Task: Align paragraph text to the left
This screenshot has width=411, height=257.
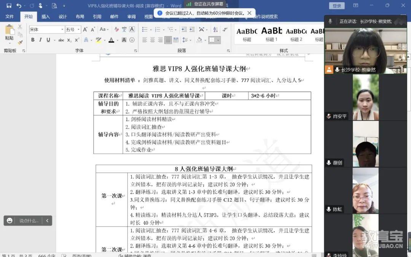Action: pos(145,40)
